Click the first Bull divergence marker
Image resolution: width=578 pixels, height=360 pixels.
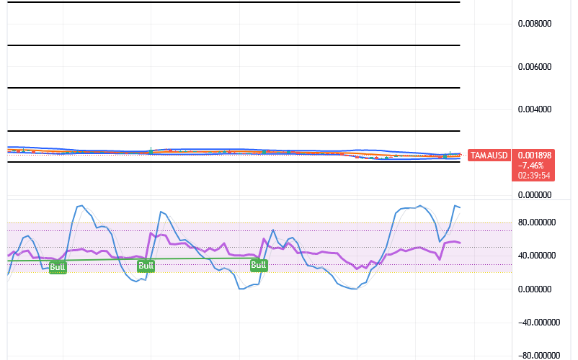pyautogui.click(x=58, y=267)
